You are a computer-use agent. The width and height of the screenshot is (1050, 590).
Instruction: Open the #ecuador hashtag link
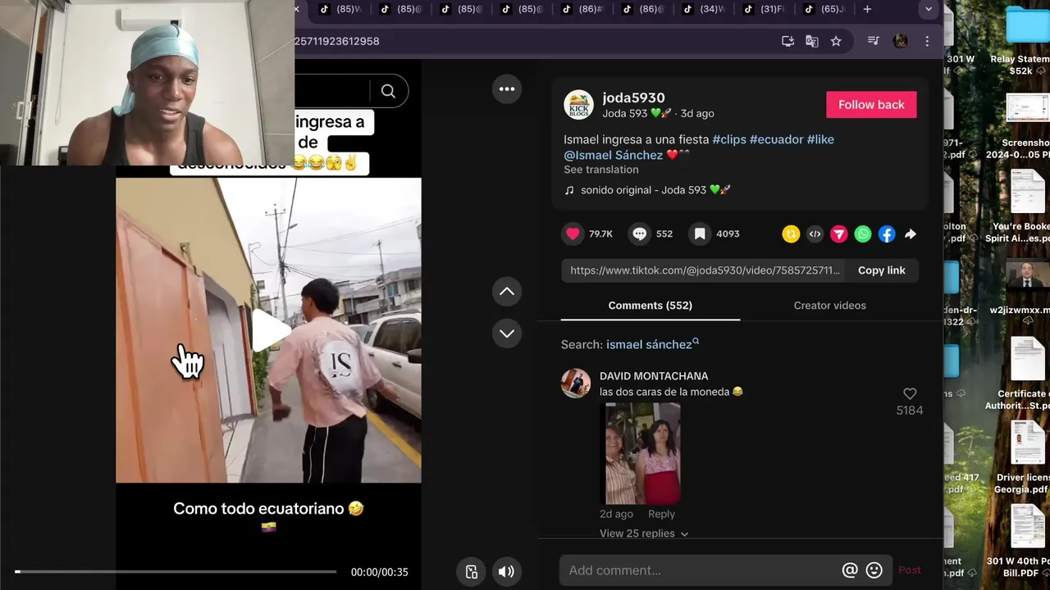coord(776,139)
